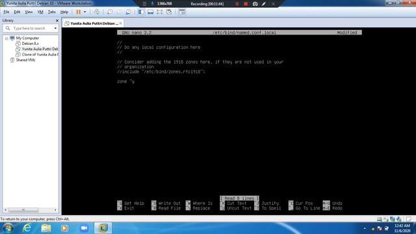Open the VM menu
The image size is (416, 234).
click(x=40, y=12)
